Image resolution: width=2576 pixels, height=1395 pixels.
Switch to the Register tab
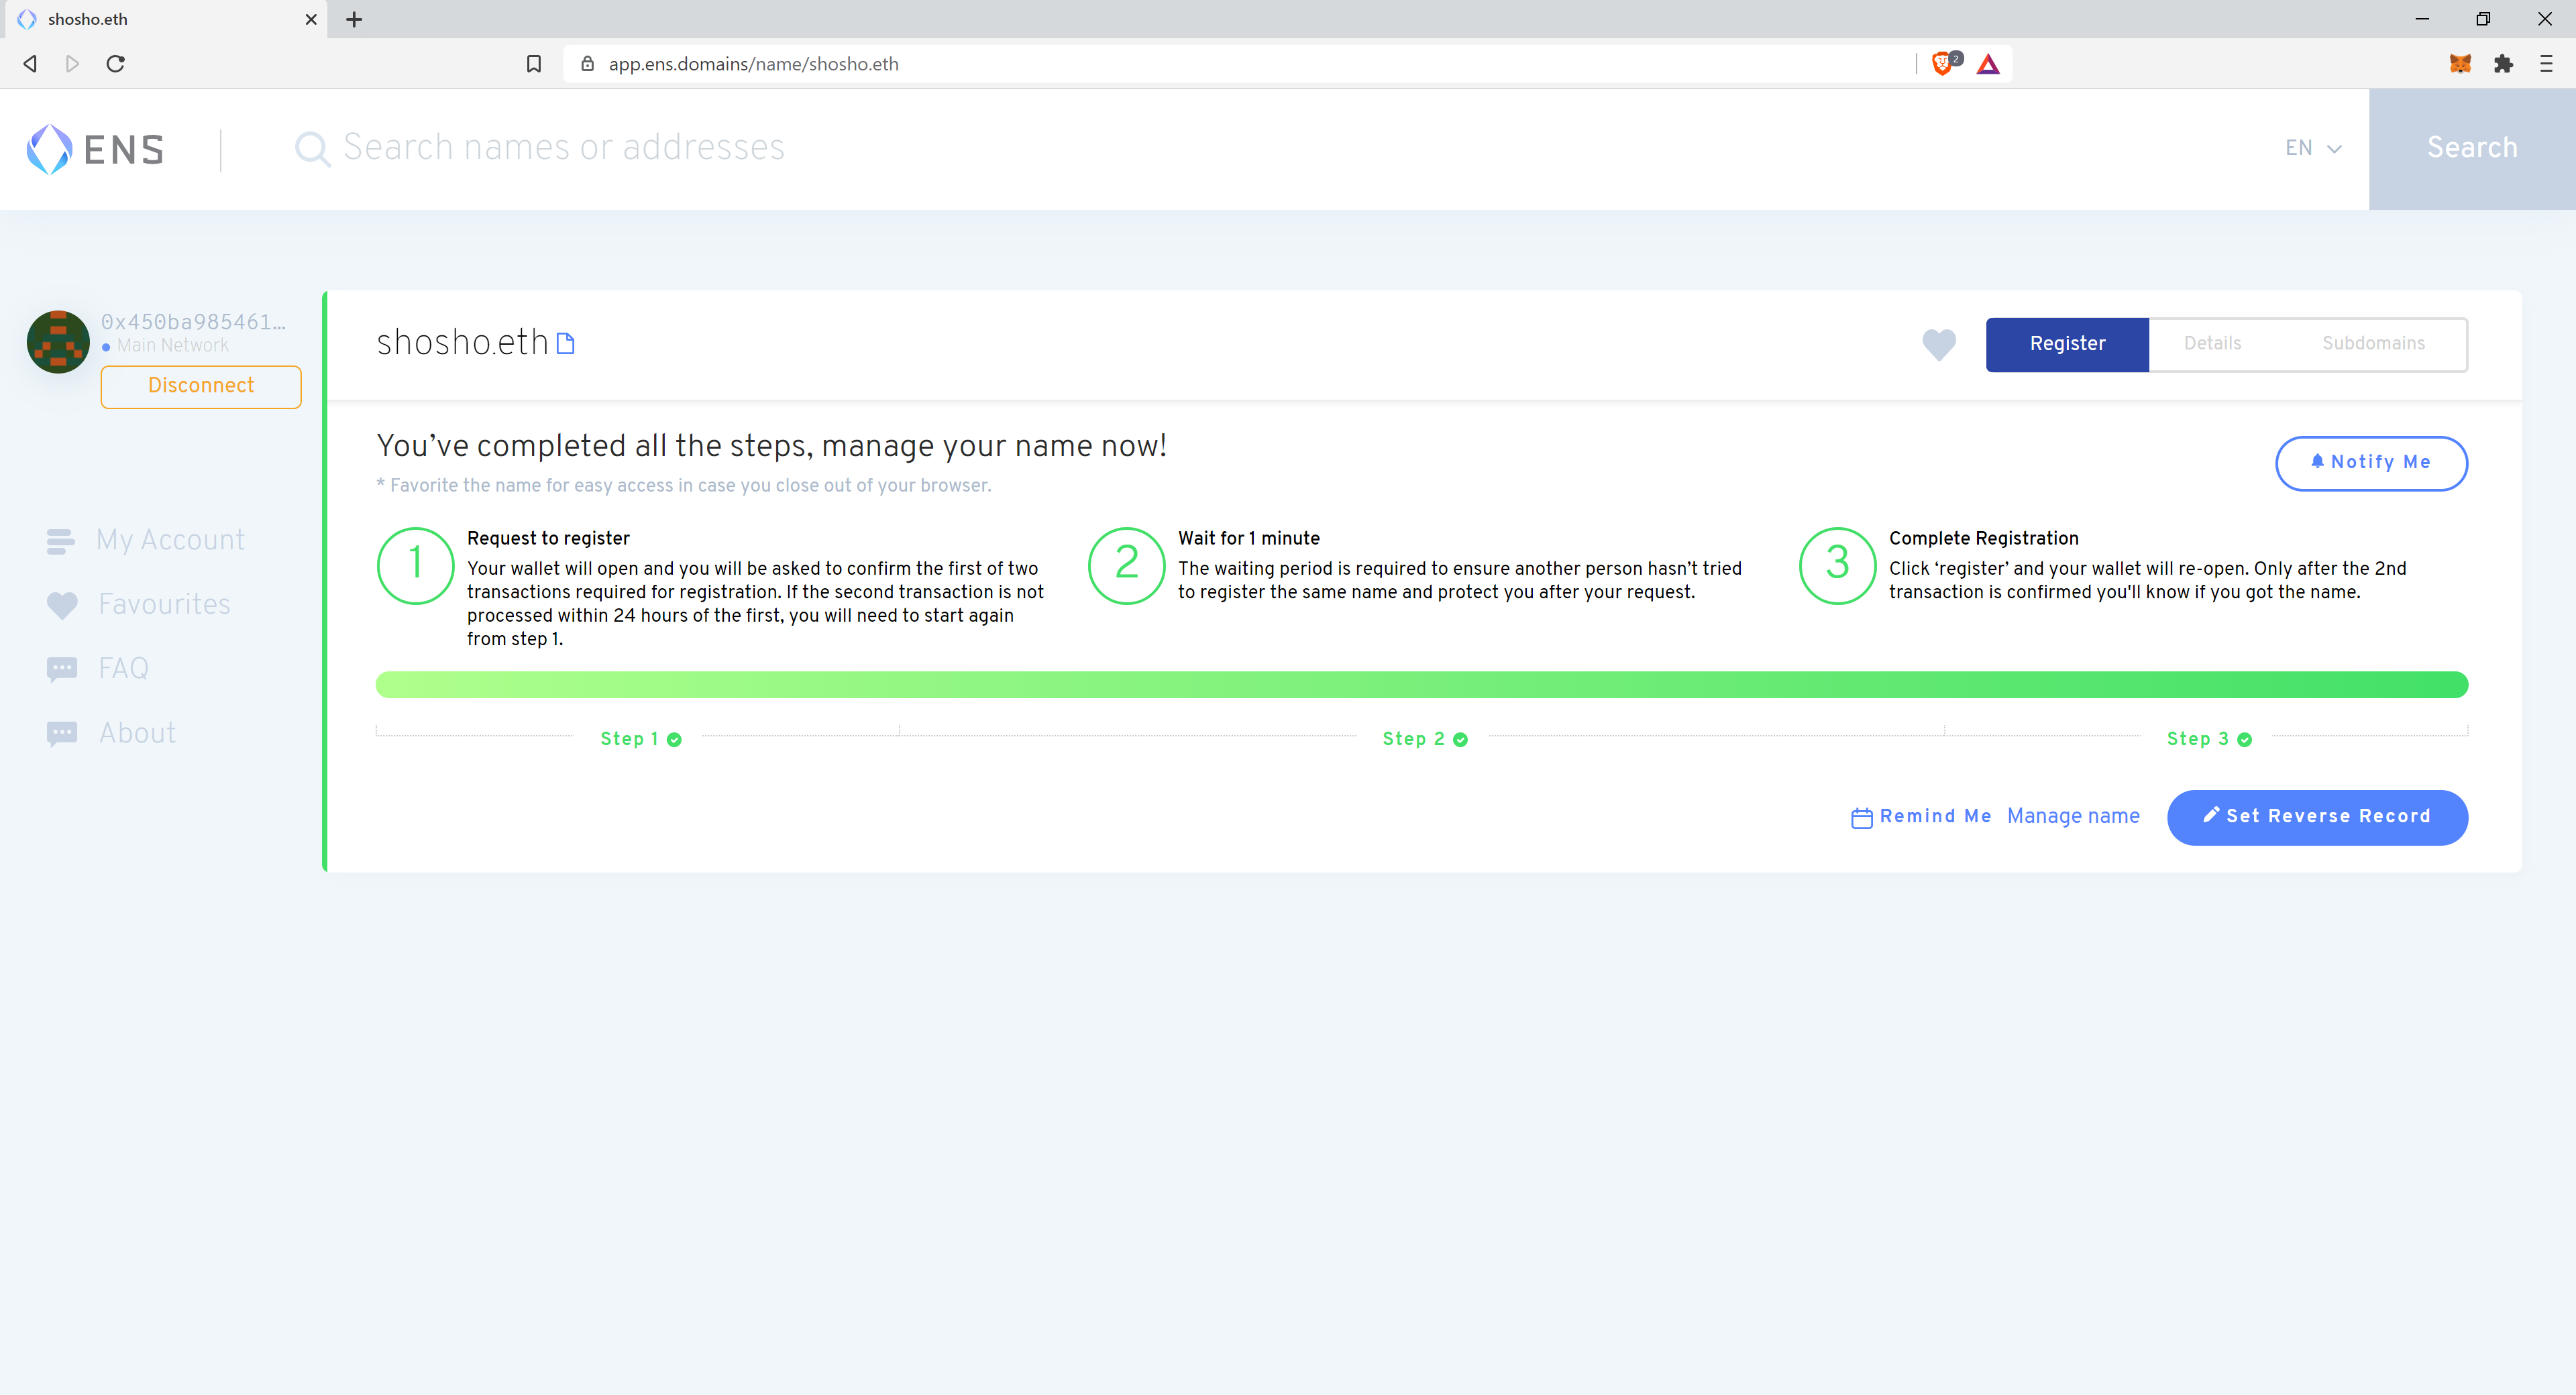[2067, 344]
